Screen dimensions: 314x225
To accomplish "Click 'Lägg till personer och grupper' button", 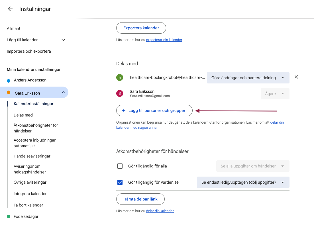I will 154,111.
